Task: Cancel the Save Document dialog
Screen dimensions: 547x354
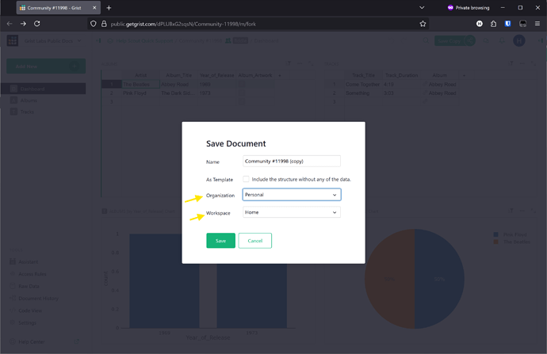Action: point(254,241)
